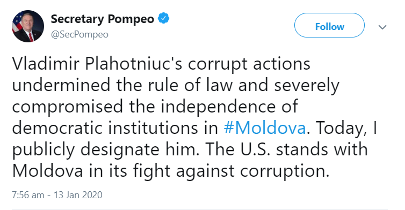Click the word 'undermined' in tweet body

click(61, 85)
